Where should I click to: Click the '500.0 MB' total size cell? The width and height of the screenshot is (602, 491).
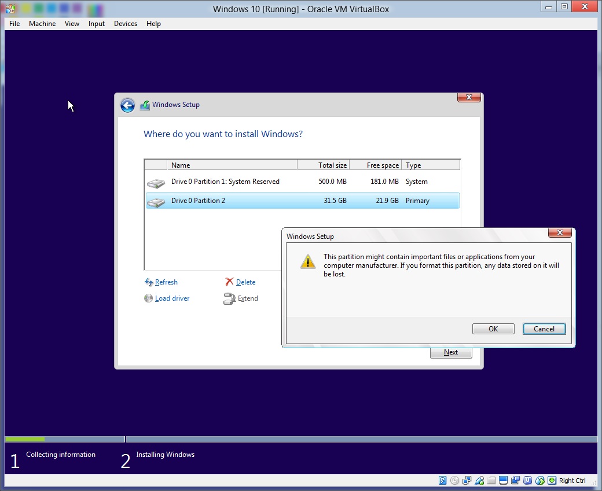tap(332, 182)
